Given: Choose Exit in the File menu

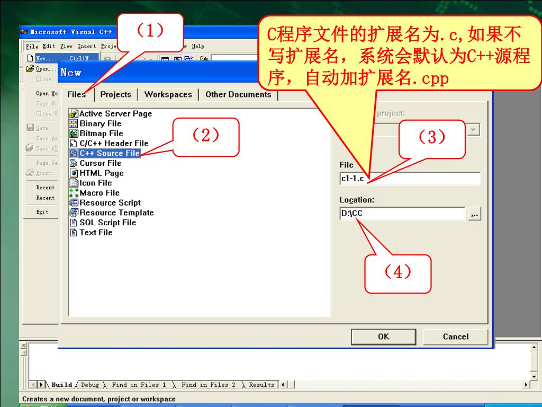Looking at the screenshot, I should pyautogui.click(x=41, y=212).
